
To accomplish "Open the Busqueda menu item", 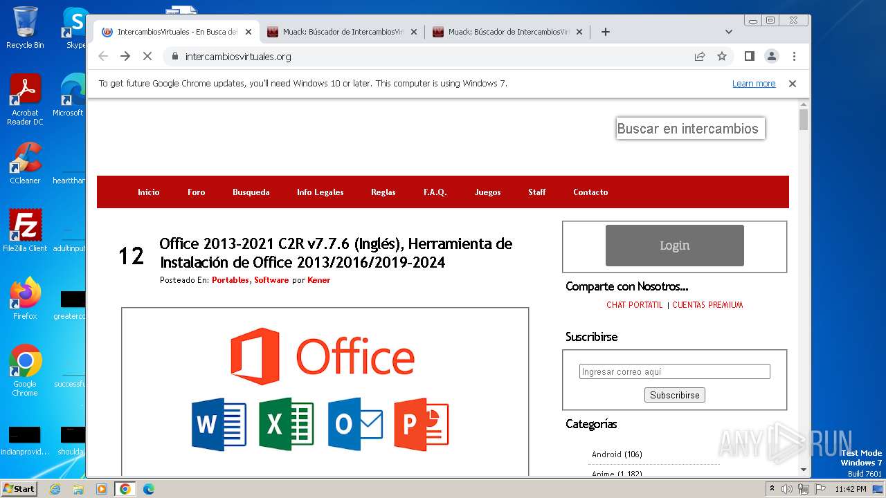I will point(251,192).
